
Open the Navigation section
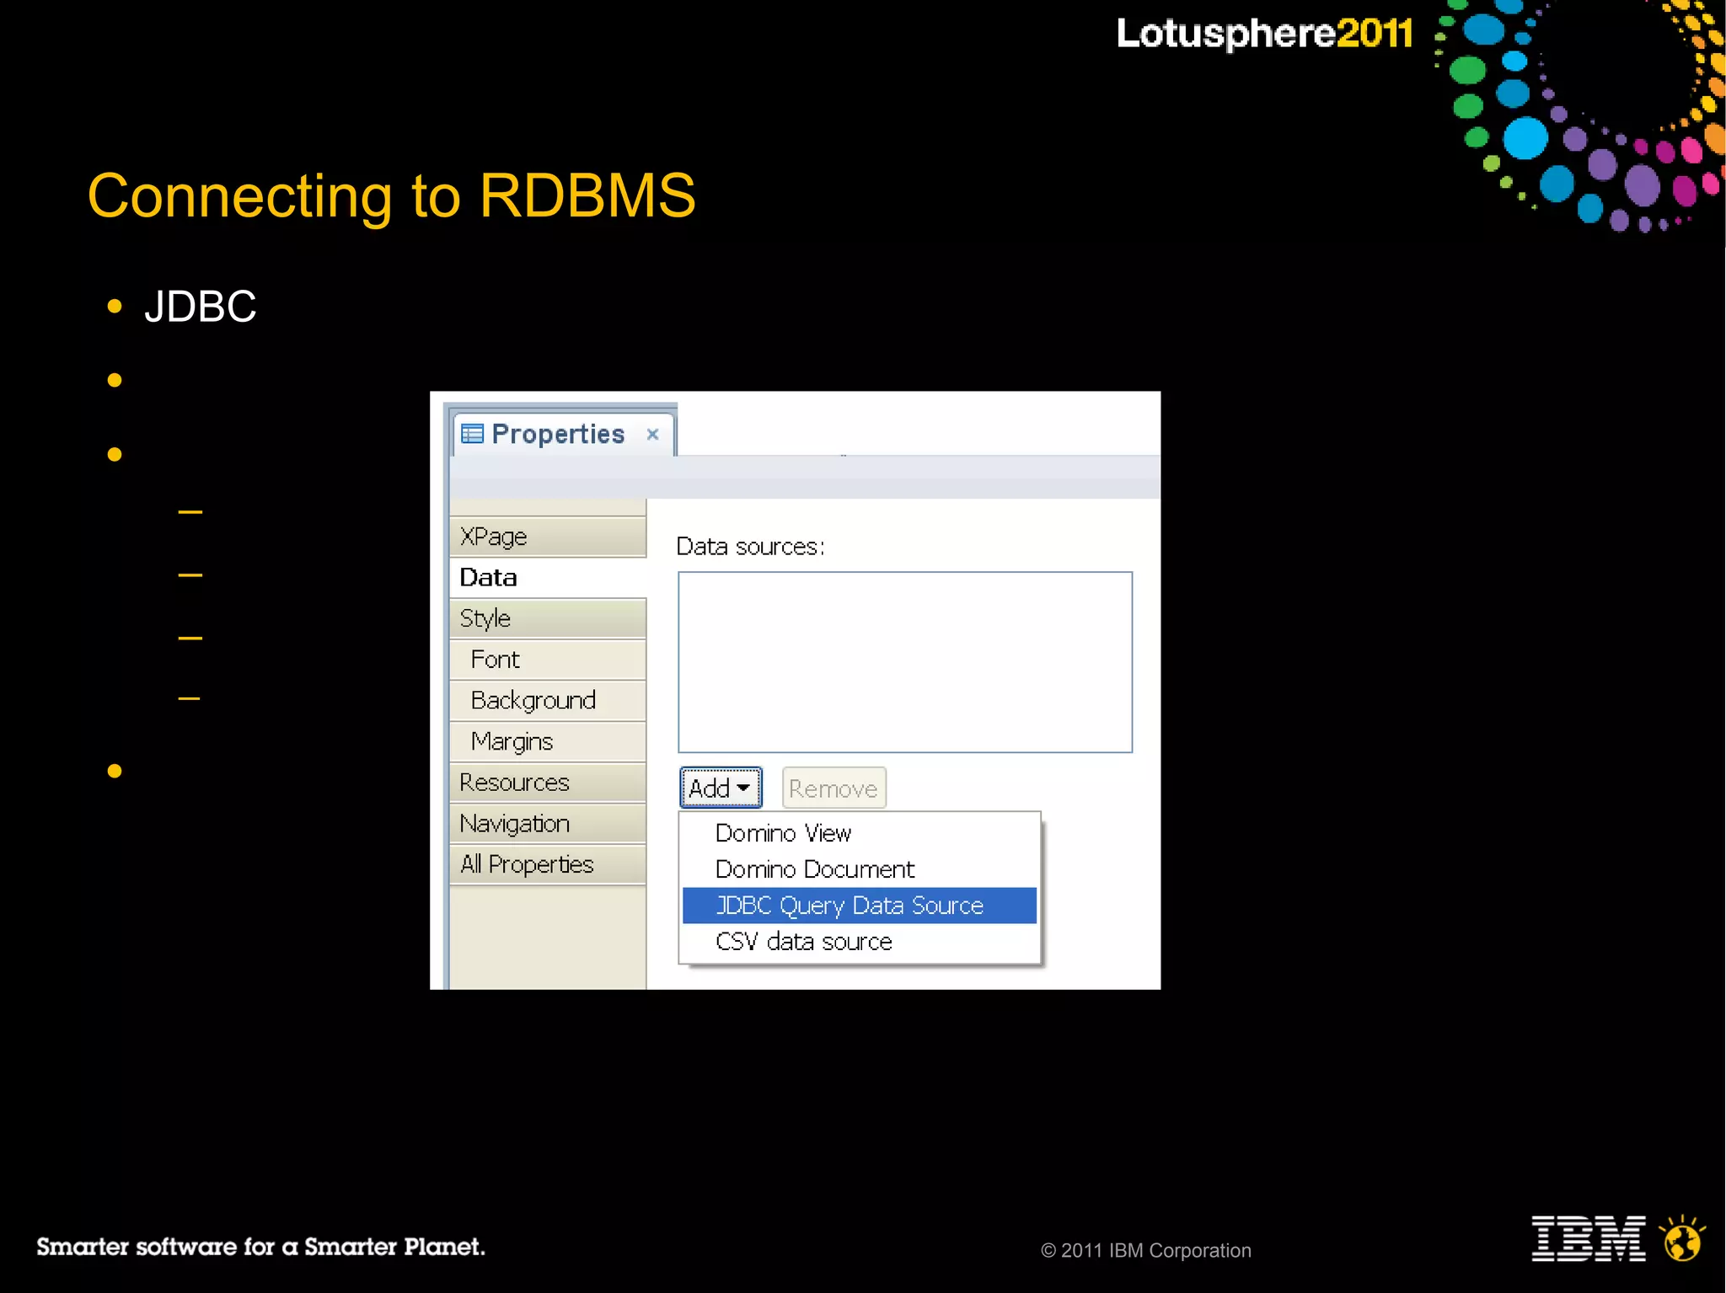click(548, 824)
